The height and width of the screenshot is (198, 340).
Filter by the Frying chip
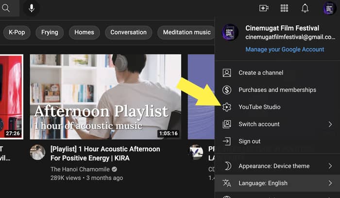coord(50,32)
